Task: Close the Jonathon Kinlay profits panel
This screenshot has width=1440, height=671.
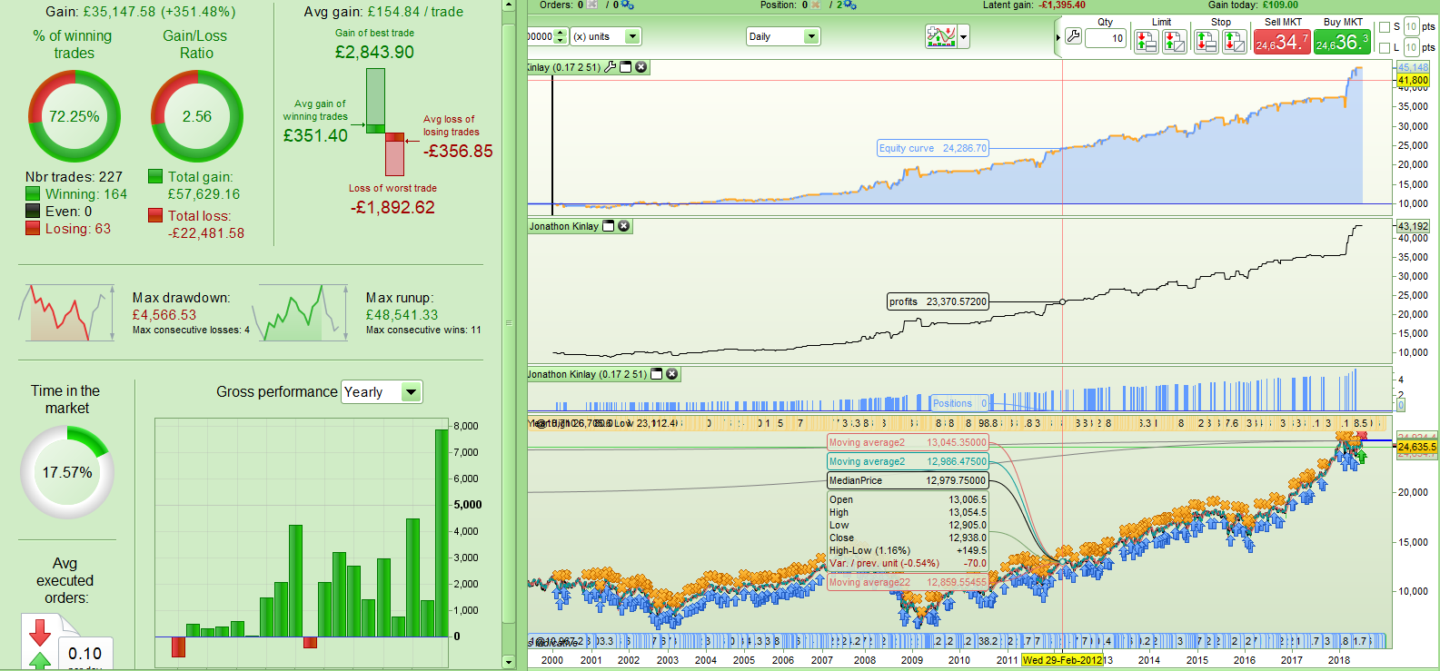Action: pos(624,226)
